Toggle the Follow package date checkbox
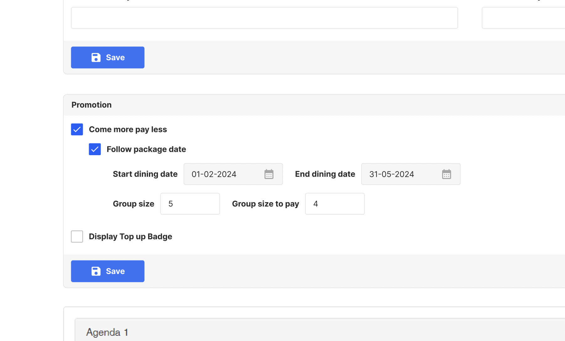This screenshot has width=565, height=341. 95,149
